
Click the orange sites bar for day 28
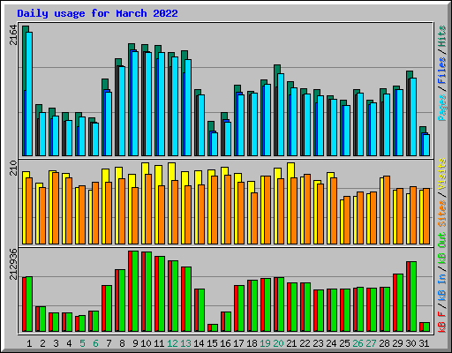tap(387, 210)
